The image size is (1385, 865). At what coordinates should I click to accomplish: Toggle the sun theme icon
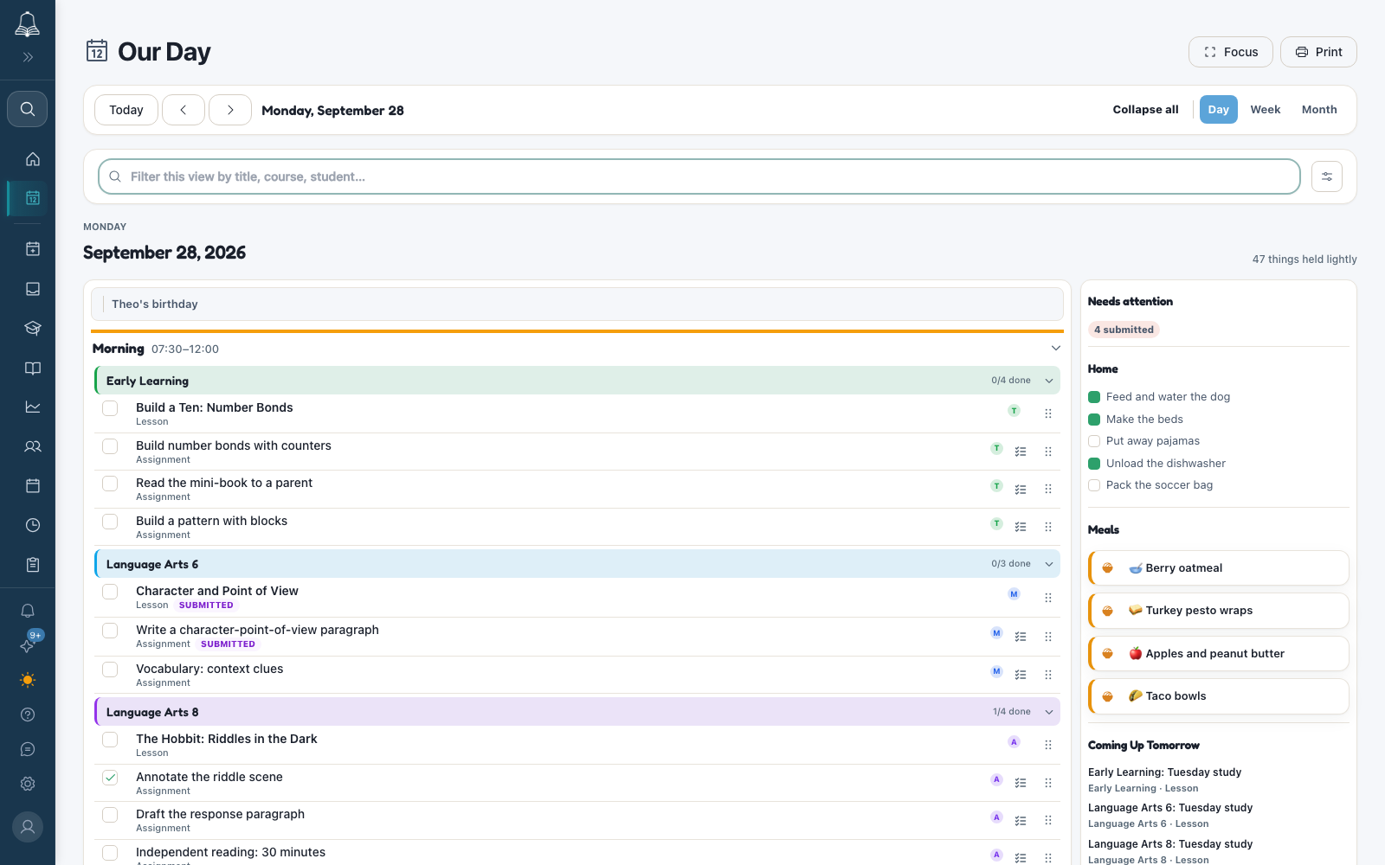pyautogui.click(x=28, y=680)
